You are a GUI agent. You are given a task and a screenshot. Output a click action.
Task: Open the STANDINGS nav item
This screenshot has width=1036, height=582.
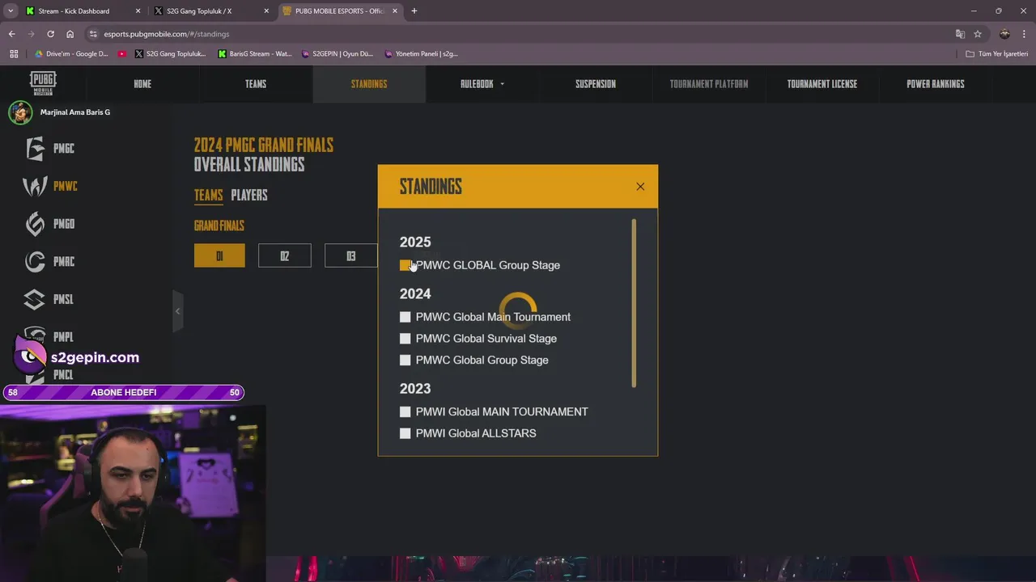click(369, 84)
